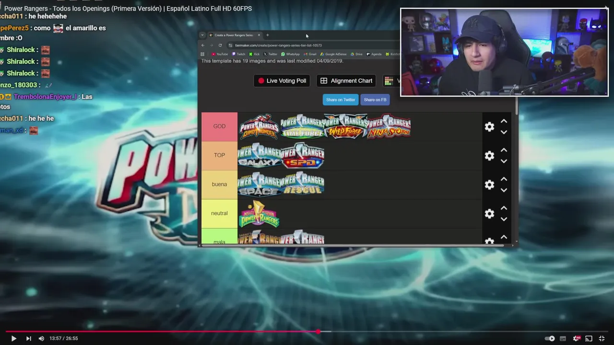614x345 pixels.
Task: Focus the tiermaker.com address bar
Action: pyautogui.click(x=314, y=45)
